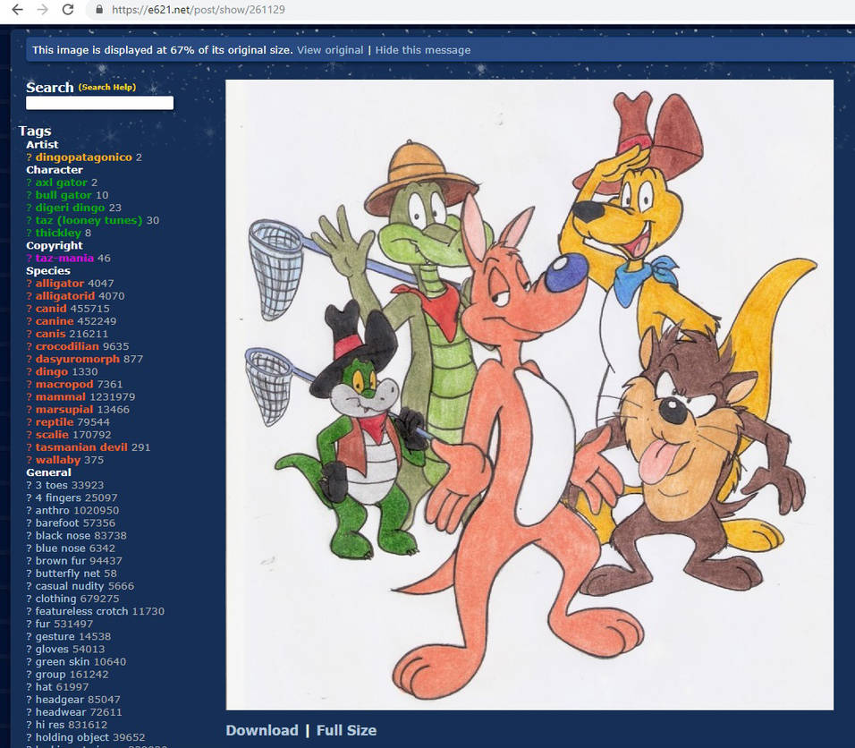The height and width of the screenshot is (748, 855).
Task: Open the featureless crotch tag
Action: coord(82,611)
